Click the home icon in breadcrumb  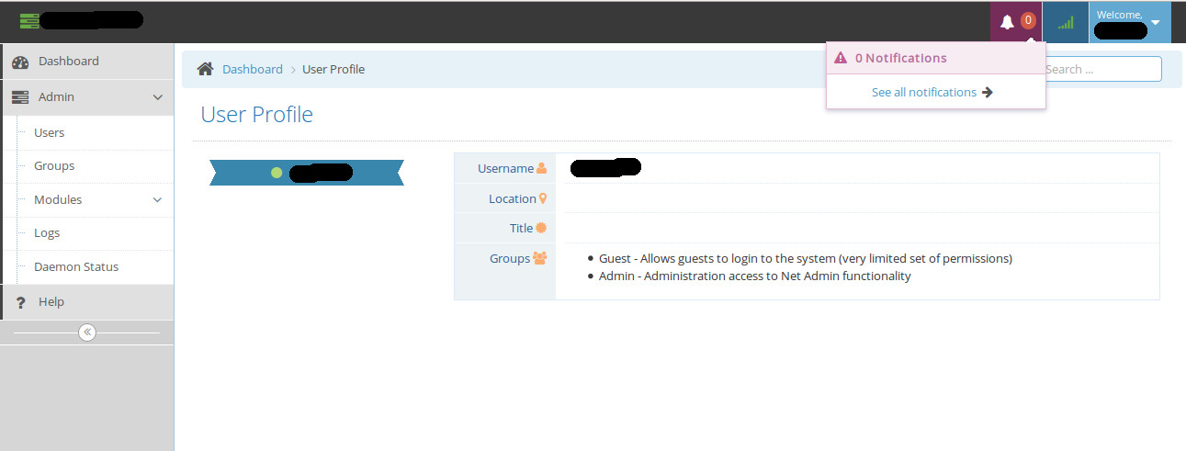coord(206,69)
